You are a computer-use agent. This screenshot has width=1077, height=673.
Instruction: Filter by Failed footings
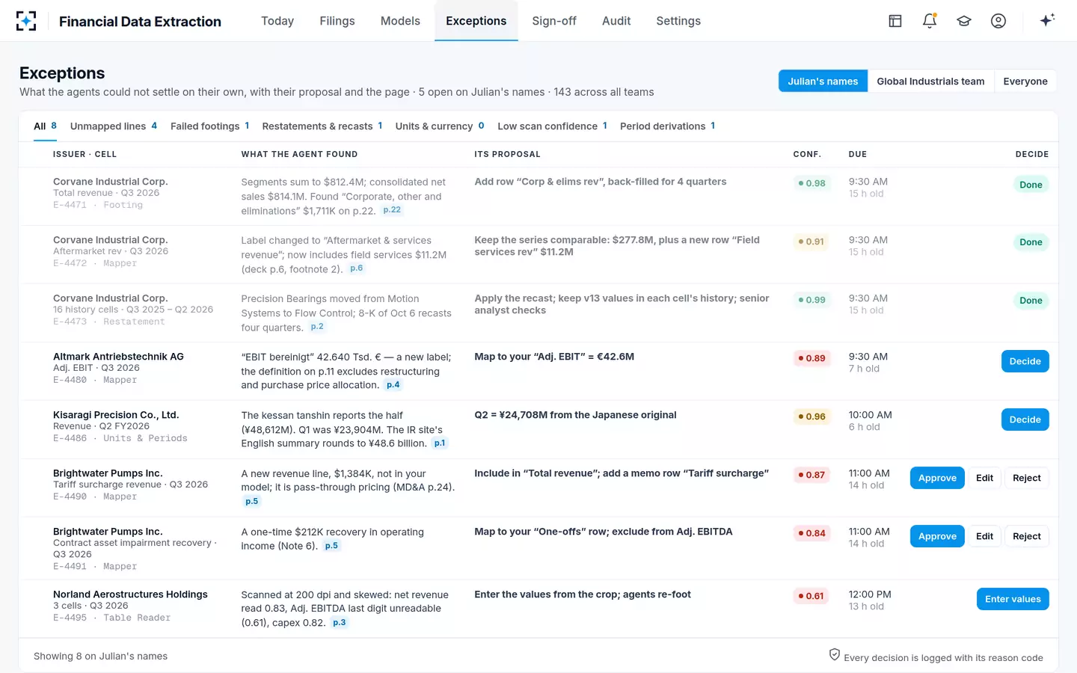(x=210, y=126)
